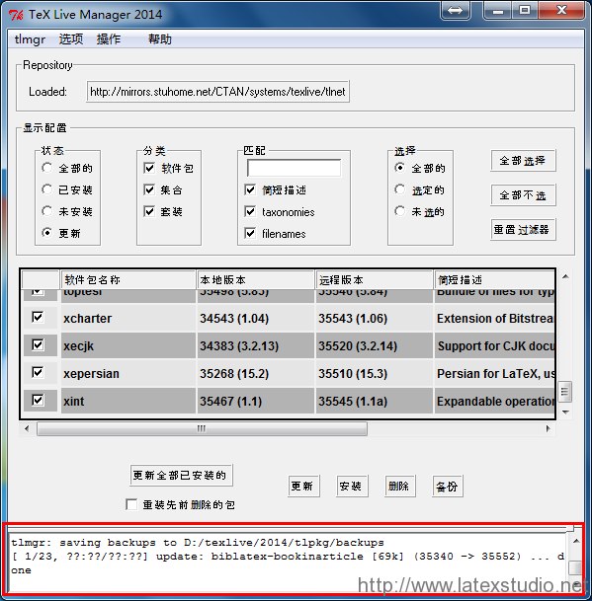Click remote version 35545 (1.1a)
This screenshot has width=592, height=601.
pyautogui.click(x=353, y=402)
